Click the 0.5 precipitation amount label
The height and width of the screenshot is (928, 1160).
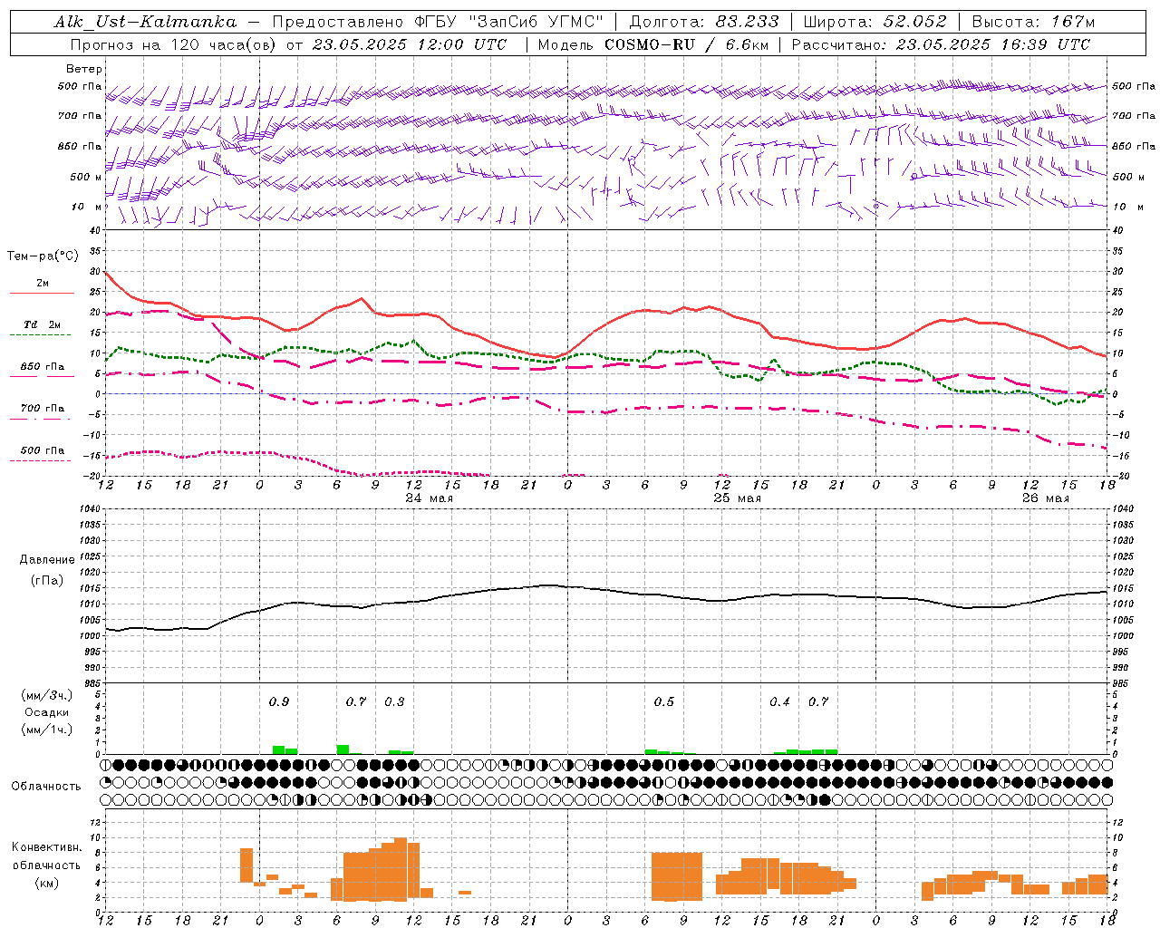(x=664, y=701)
